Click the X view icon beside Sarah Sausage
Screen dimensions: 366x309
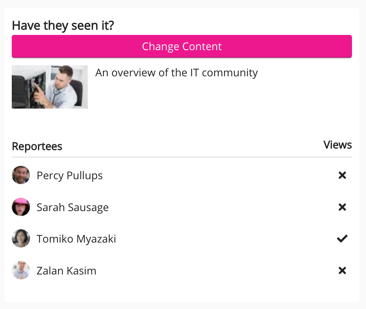click(342, 207)
